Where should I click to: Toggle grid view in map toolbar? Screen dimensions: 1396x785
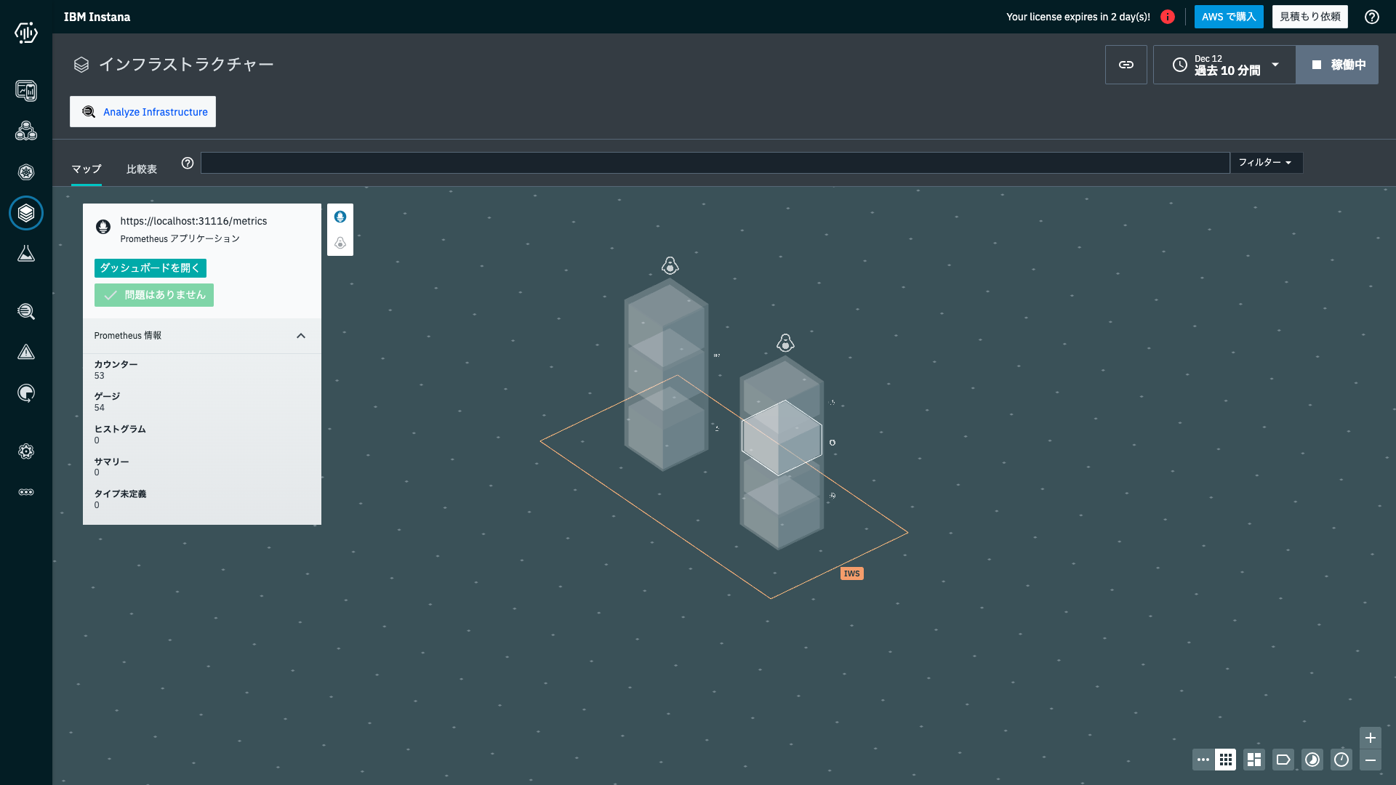(1225, 760)
